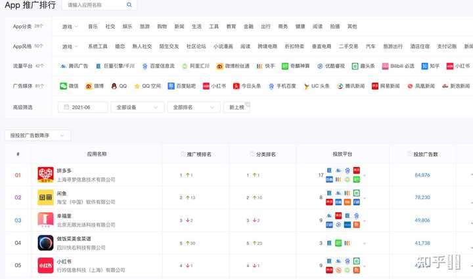Select 音乐 App category

[93, 26]
